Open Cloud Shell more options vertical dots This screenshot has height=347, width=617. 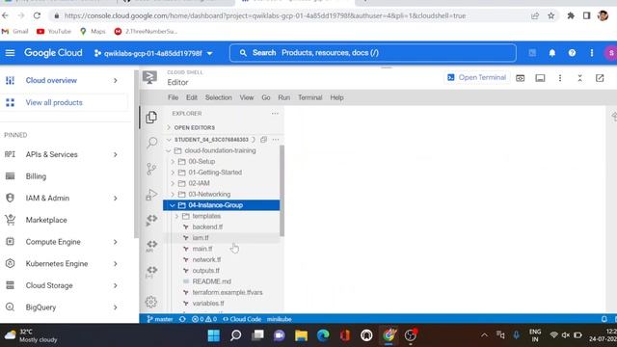click(x=560, y=78)
